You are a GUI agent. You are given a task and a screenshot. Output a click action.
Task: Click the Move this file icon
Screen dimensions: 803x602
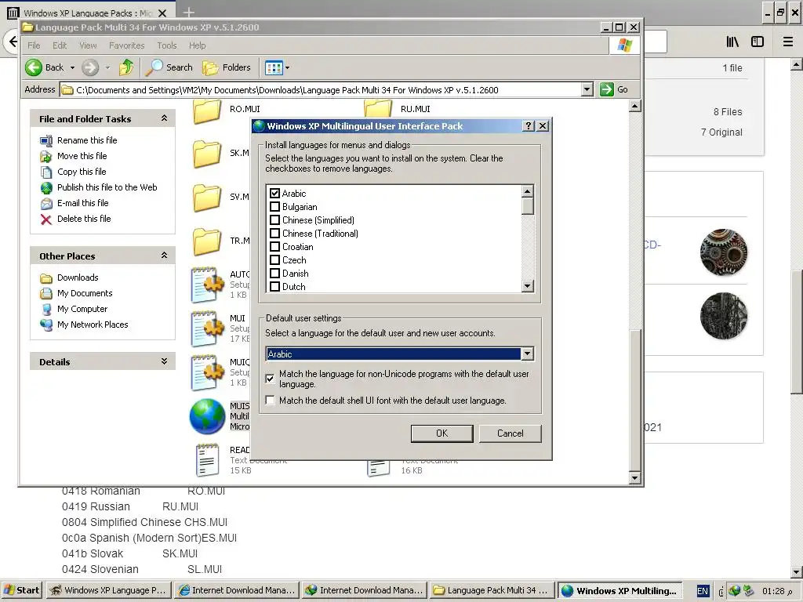(46, 156)
